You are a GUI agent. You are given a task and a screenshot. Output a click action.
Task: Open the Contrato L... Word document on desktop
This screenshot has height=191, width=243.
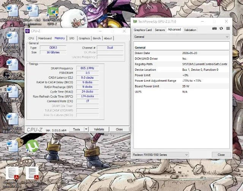tap(12, 13)
